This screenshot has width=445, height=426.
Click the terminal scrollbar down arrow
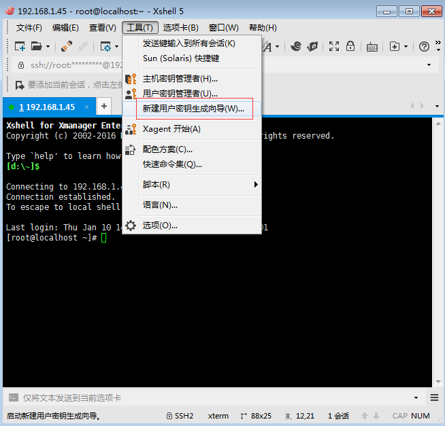pos(438,382)
